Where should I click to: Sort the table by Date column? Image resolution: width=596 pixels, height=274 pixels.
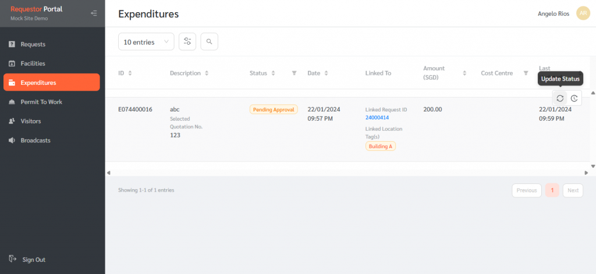326,73
